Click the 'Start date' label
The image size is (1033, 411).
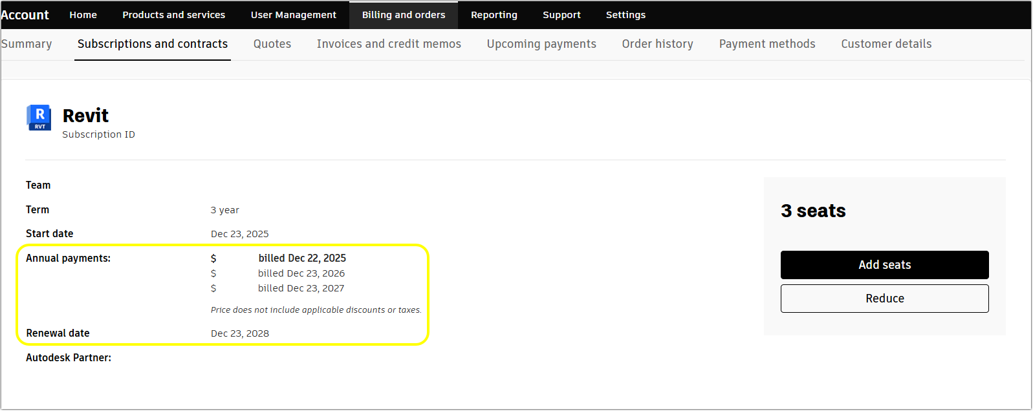tap(49, 234)
